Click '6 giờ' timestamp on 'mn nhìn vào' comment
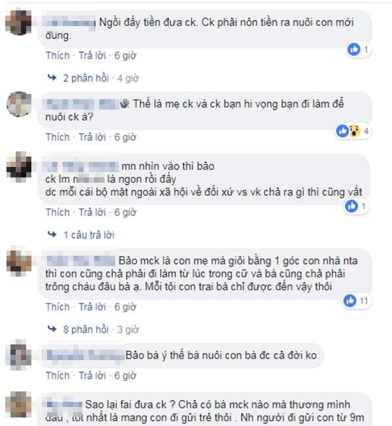Screen dimensions: 392x426 [125, 213]
